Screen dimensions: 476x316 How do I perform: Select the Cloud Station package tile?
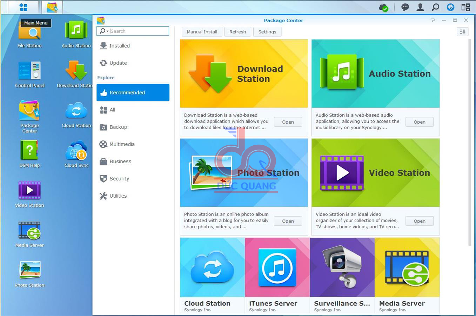pyautogui.click(x=212, y=276)
